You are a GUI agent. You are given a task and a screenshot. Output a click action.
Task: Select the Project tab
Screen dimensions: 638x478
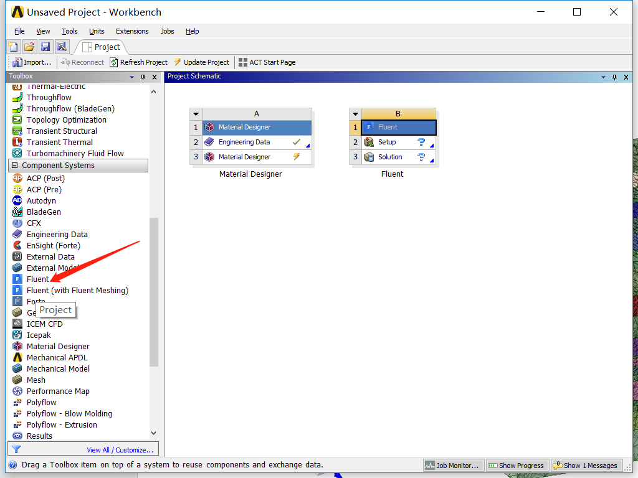(x=102, y=47)
